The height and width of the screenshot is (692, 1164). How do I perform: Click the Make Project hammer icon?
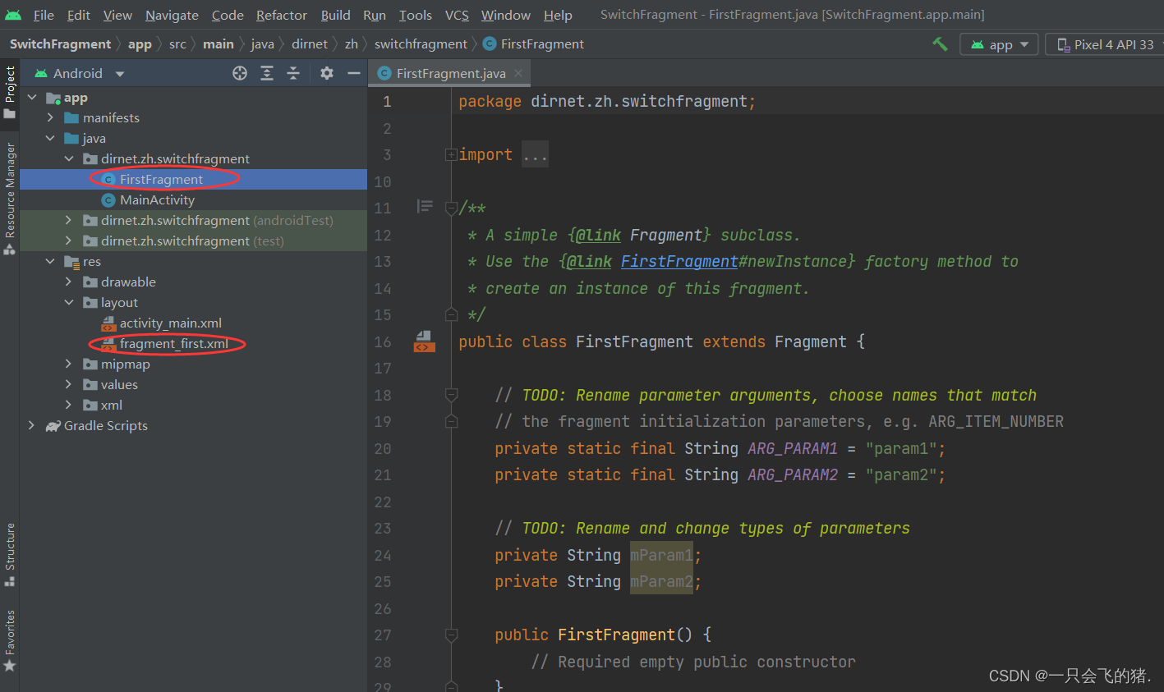940,44
